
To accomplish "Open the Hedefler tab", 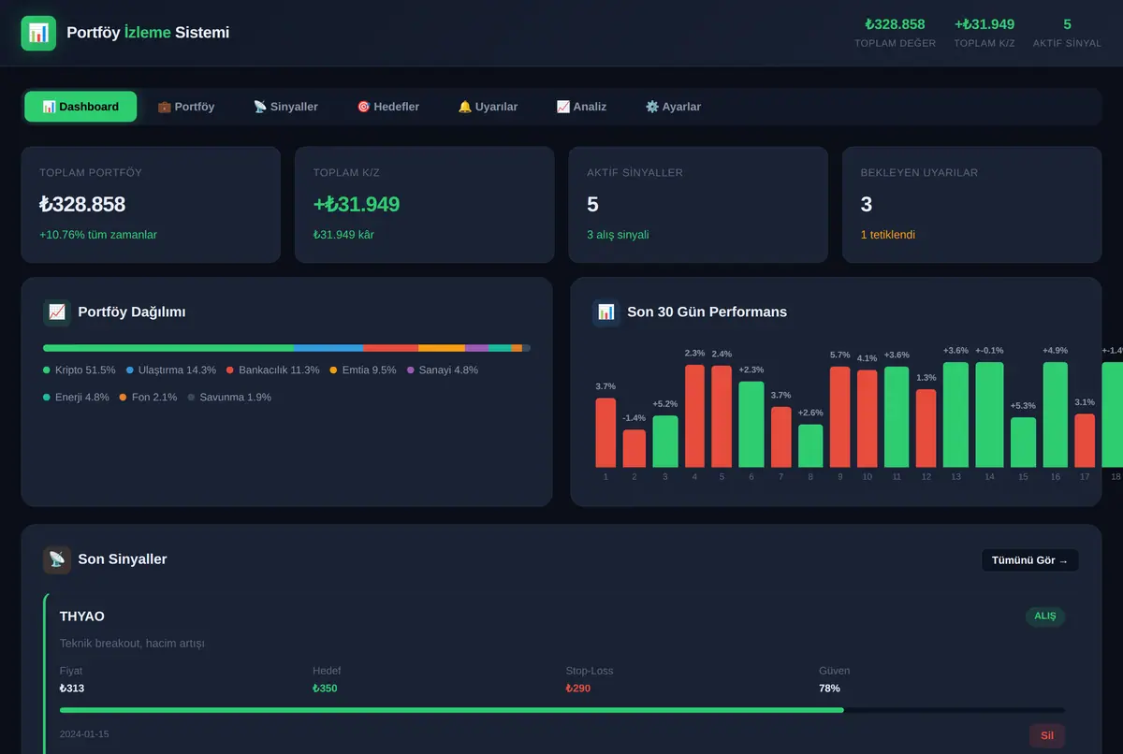I will pos(388,107).
